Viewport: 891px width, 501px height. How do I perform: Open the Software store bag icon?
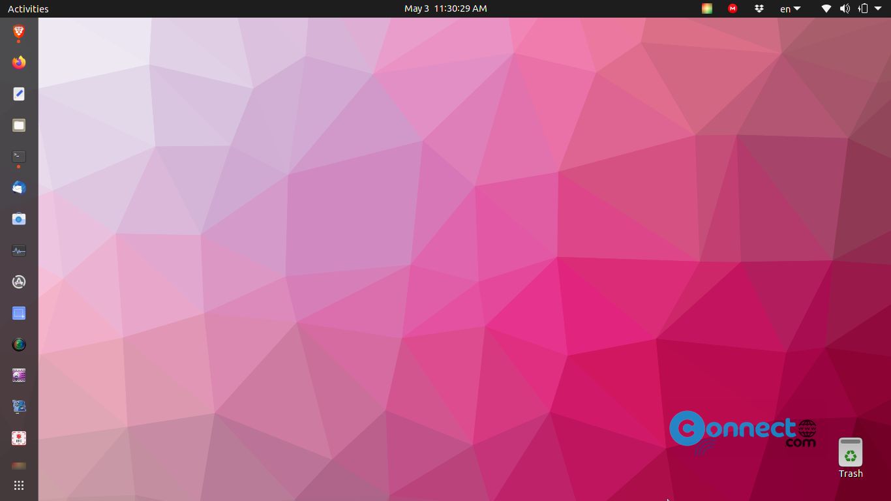(19, 219)
